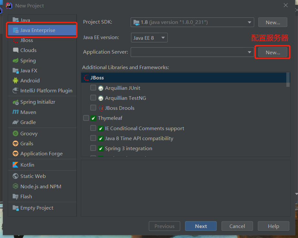Enable IE Conditional Comments support checkbox

coord(93,128)
